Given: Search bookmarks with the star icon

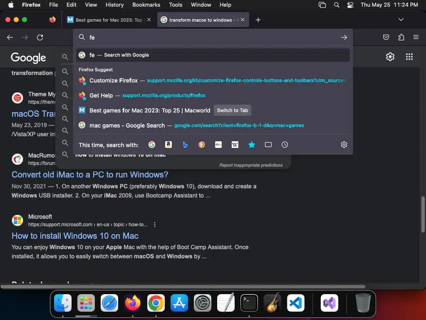Looking at the screenshot, I should pyautogui.click(x=252, y=145).
